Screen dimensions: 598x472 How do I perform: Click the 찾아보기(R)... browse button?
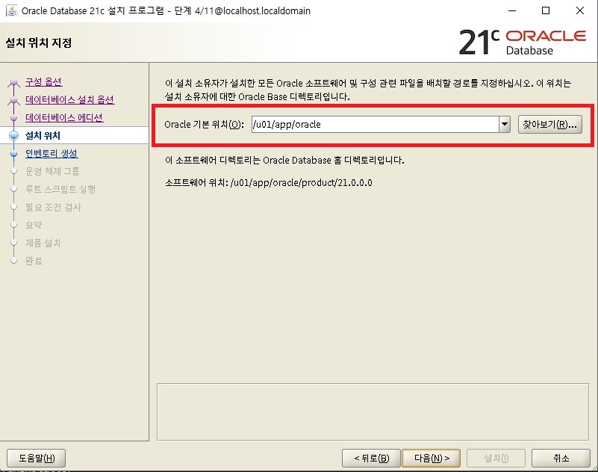550,125
